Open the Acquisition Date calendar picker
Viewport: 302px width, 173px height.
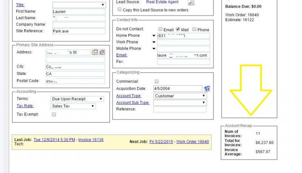point(207,89)
